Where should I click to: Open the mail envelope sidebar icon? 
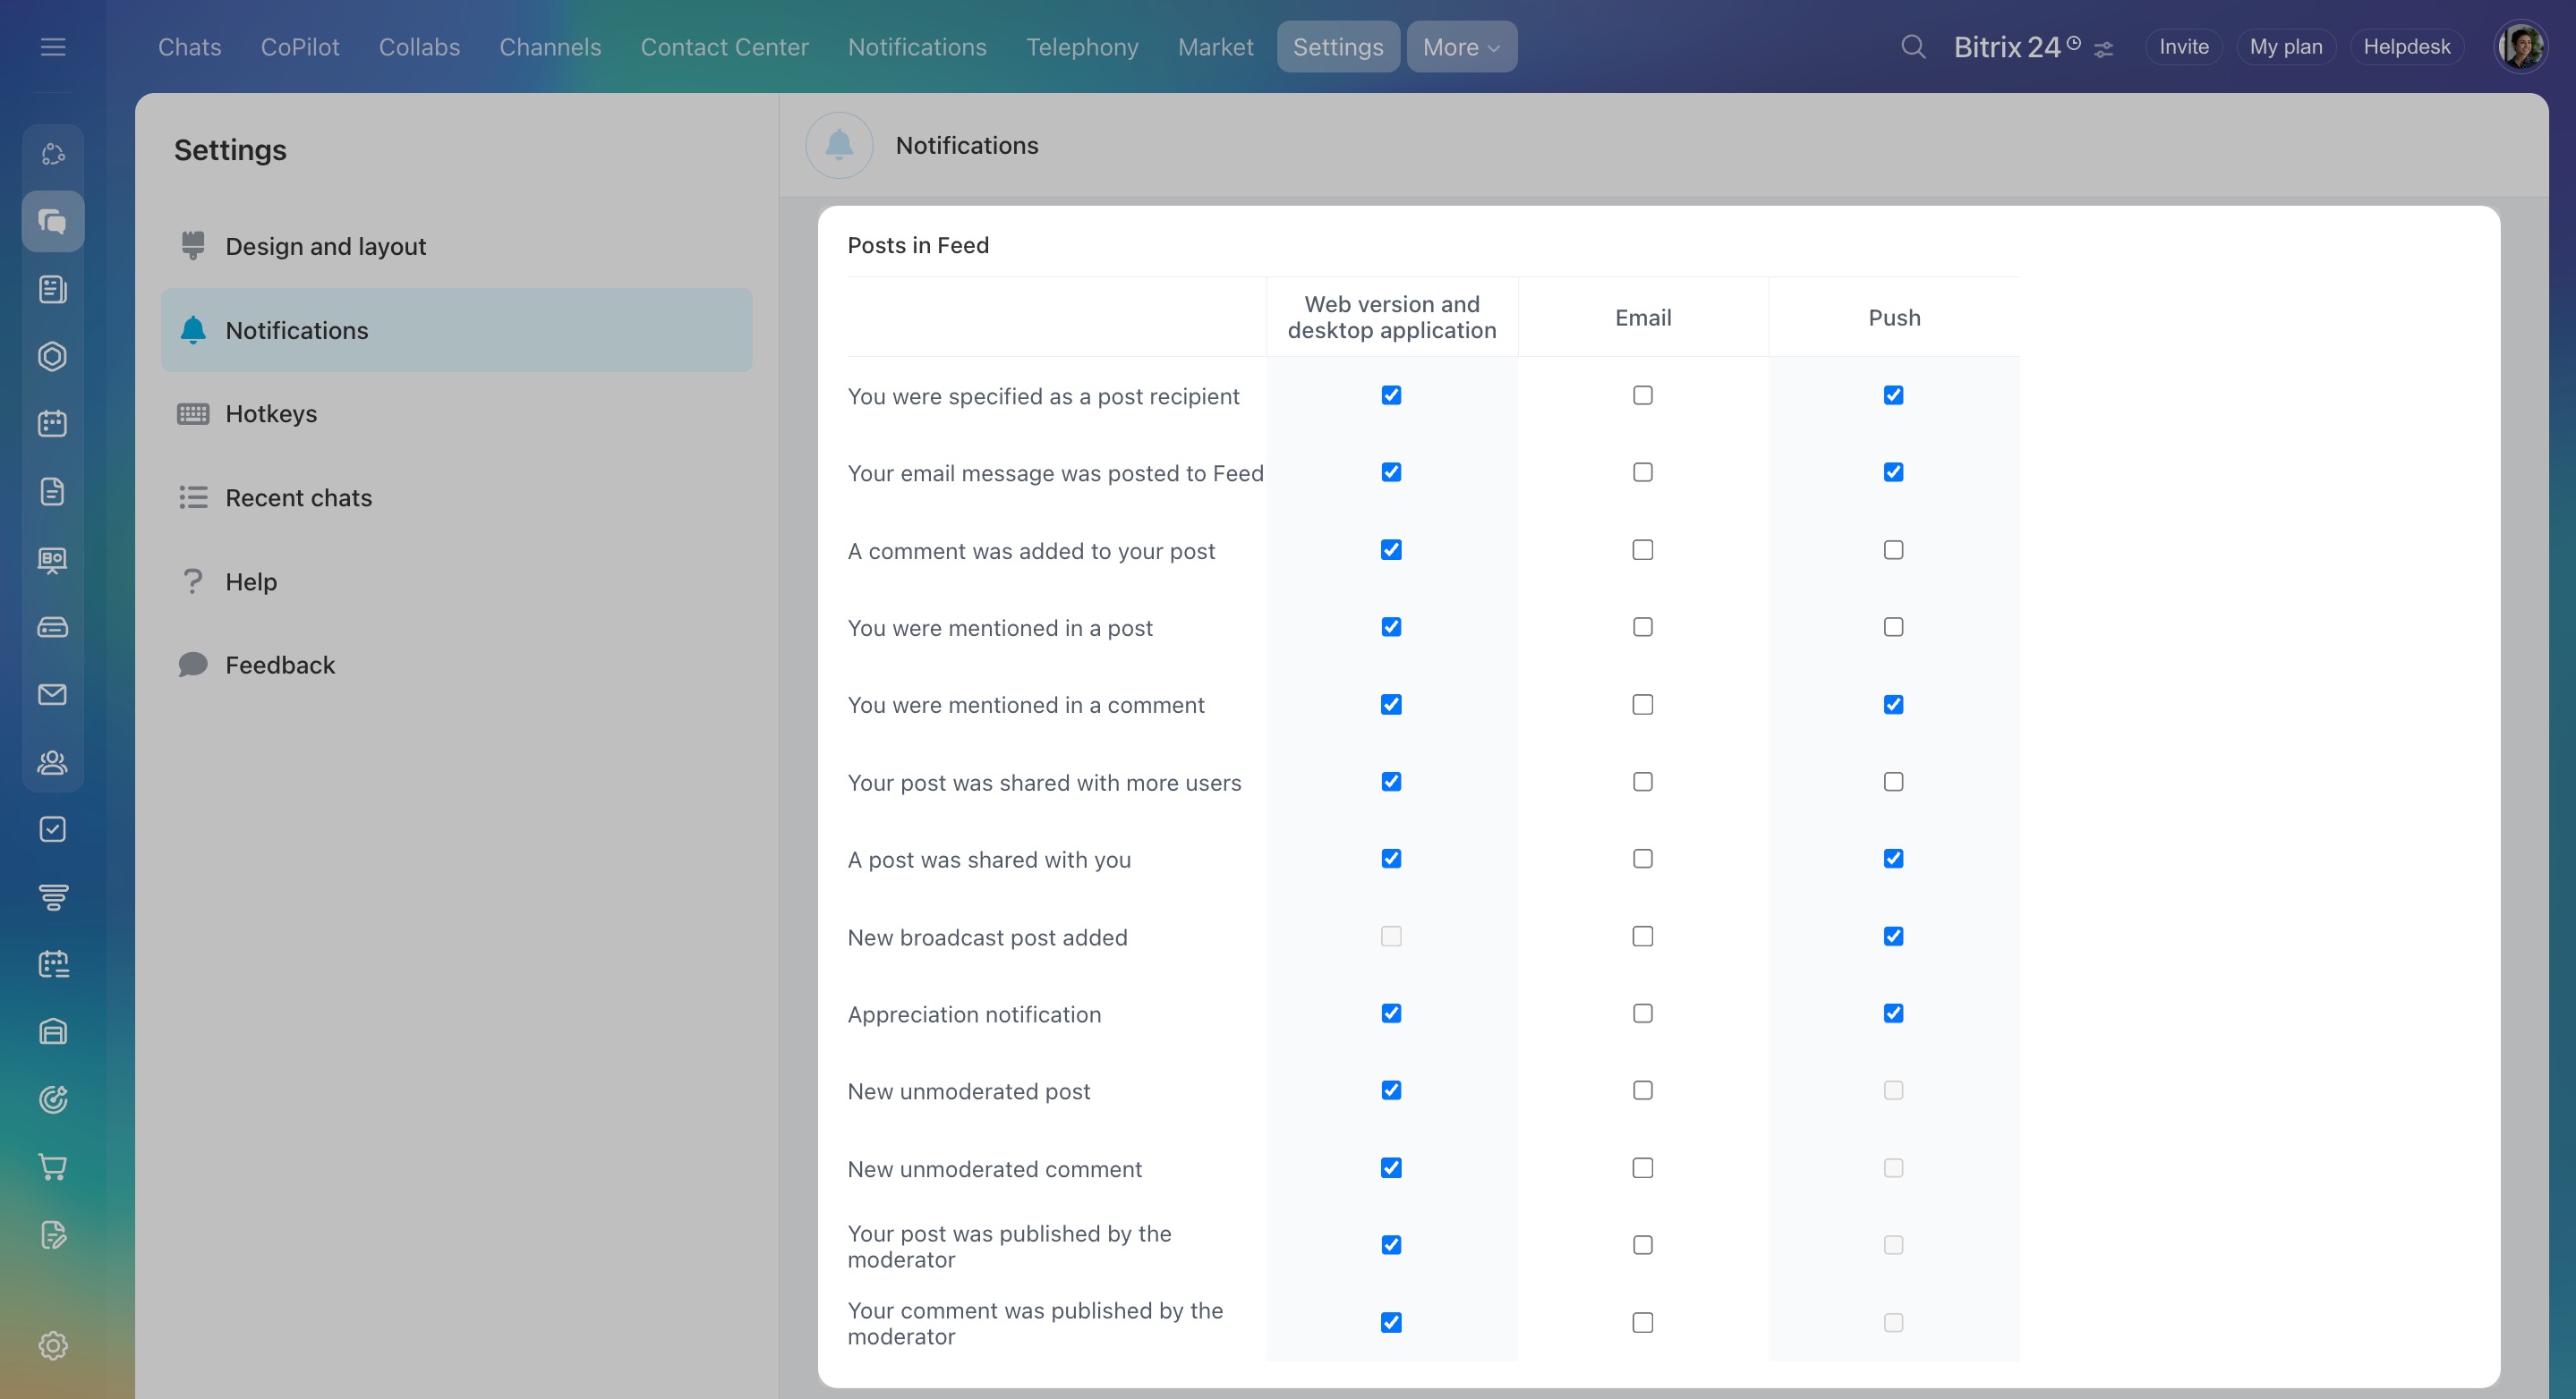(53, 694)
